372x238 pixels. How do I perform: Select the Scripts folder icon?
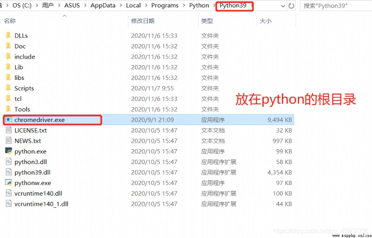click(x=8, y=88)
